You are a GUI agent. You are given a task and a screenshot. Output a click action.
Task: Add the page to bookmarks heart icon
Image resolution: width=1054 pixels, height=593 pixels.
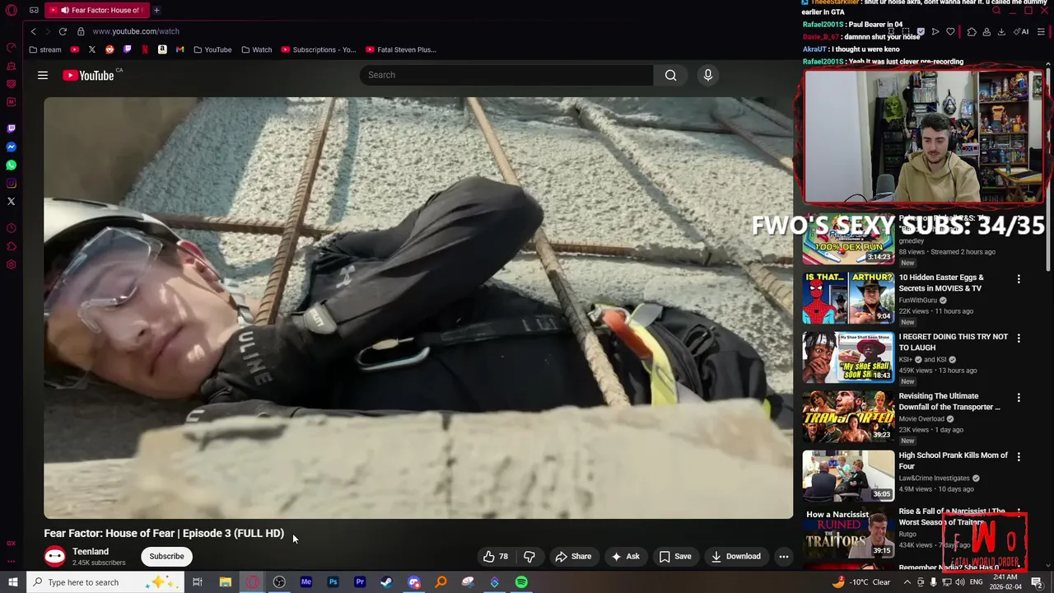pos(950,31)
